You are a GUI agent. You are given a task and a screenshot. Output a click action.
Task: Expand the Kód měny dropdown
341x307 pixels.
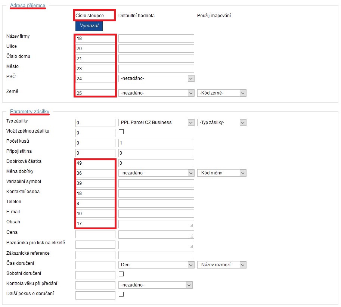(221, 173)
